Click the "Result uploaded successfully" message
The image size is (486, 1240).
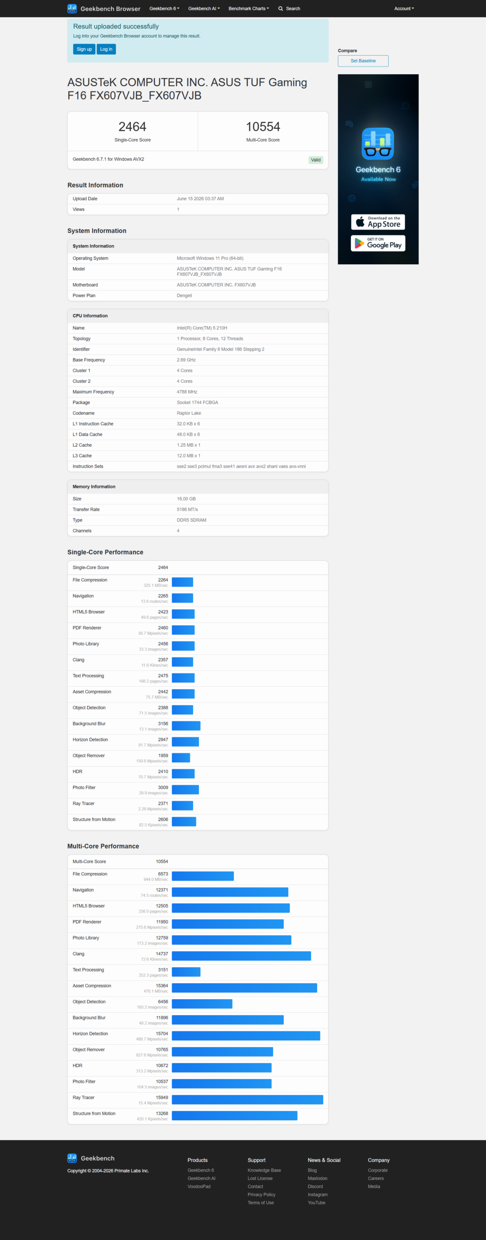click(x=116, y=27)
